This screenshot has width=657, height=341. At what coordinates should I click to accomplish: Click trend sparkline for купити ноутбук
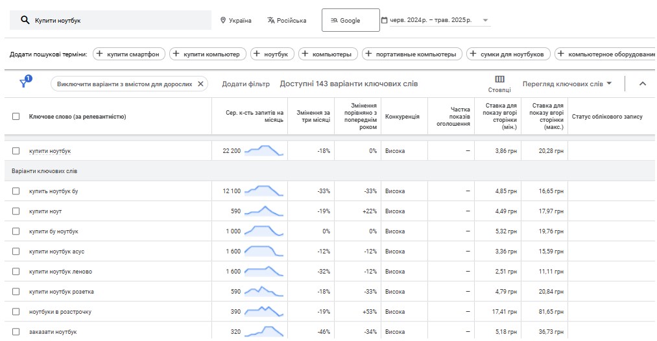[263, 150]
